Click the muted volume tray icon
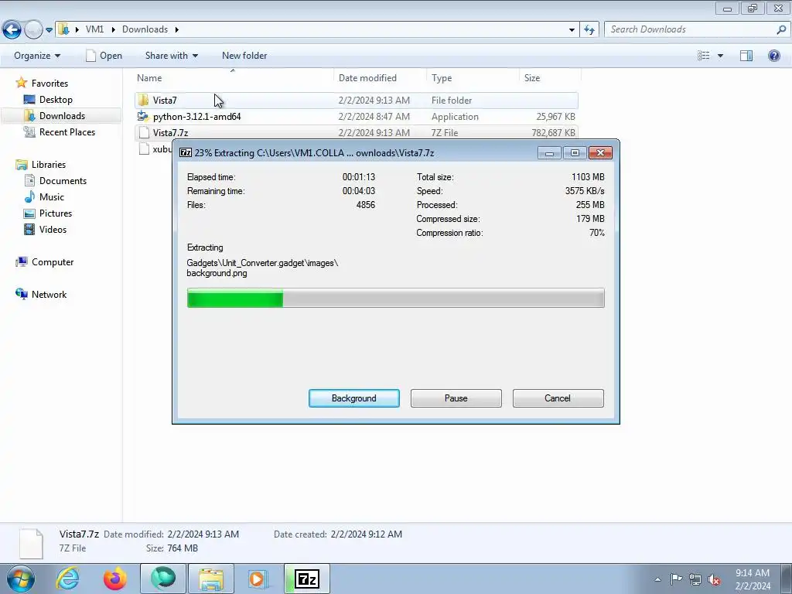The width and height of the screenshot is (792, 594). [x=714, y=579]
